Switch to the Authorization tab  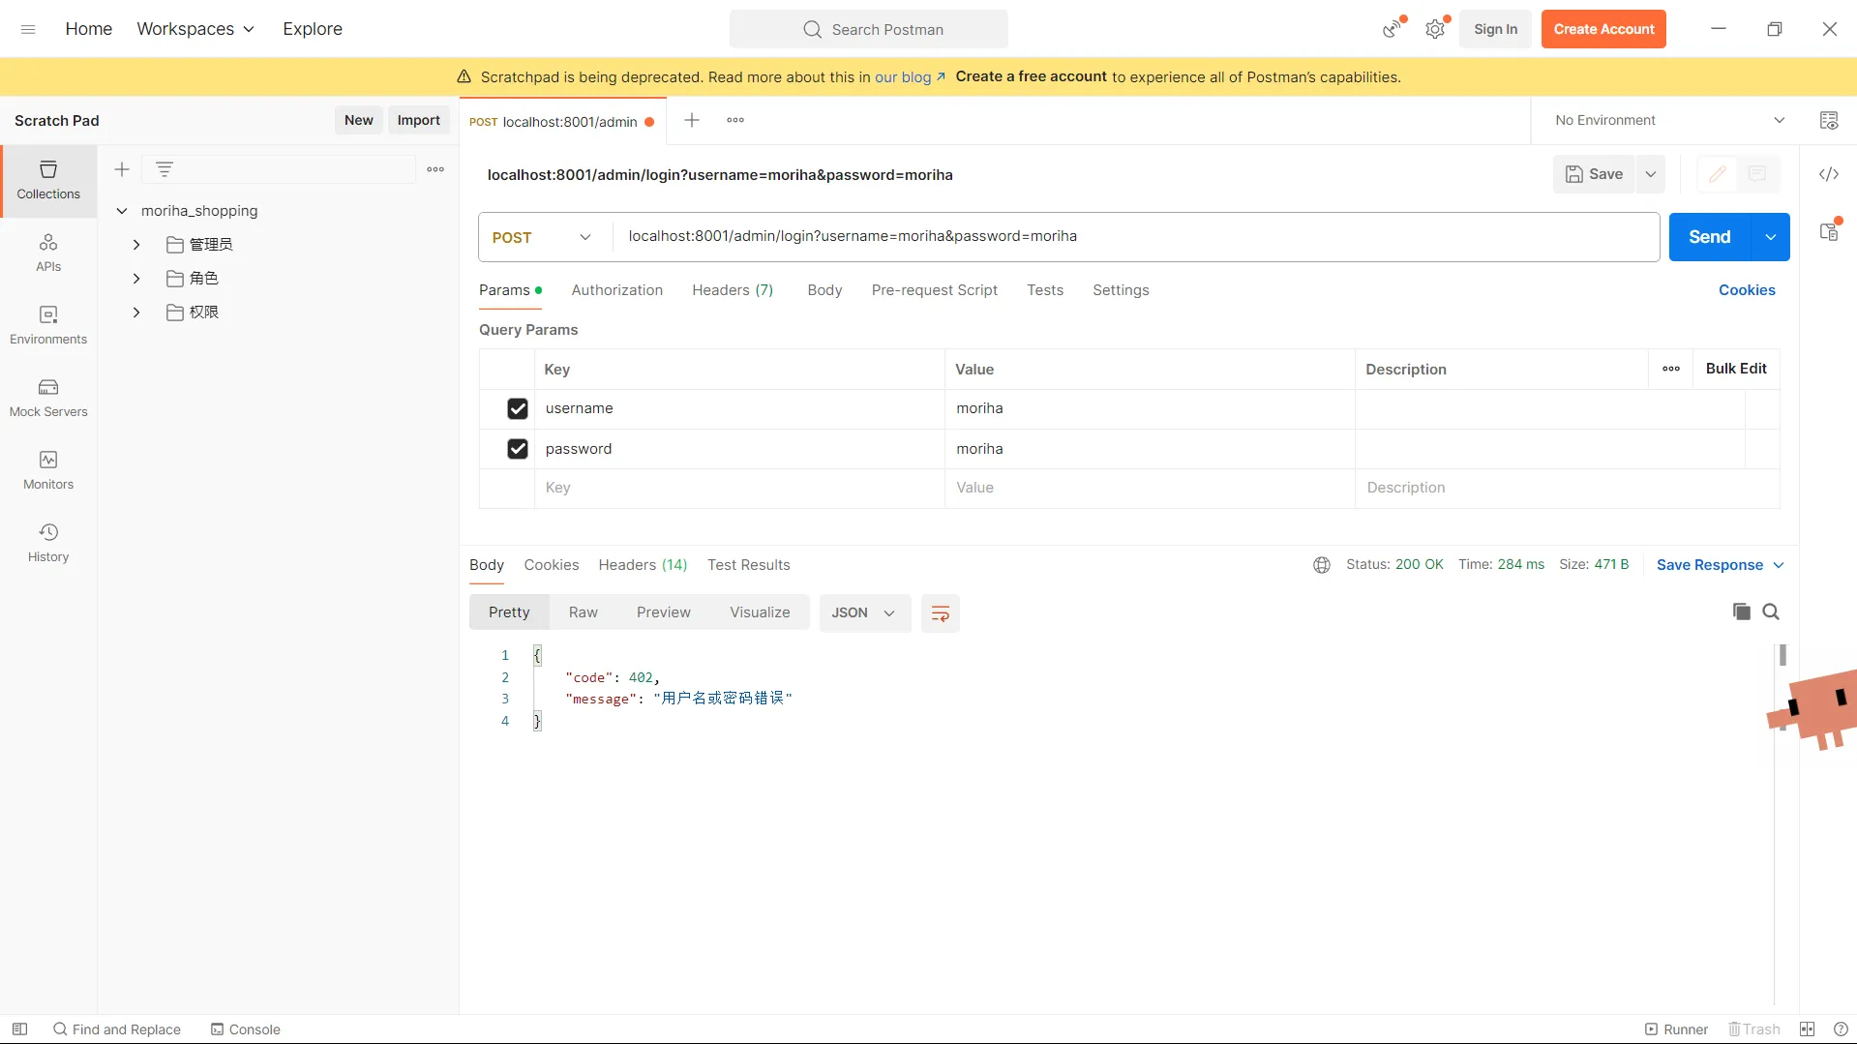tap(617, 290)
